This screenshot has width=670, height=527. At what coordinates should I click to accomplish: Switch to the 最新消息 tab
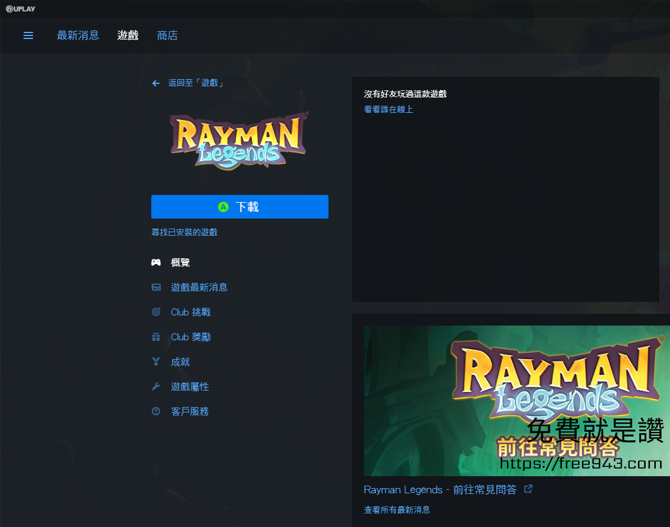tap(79, 35)
